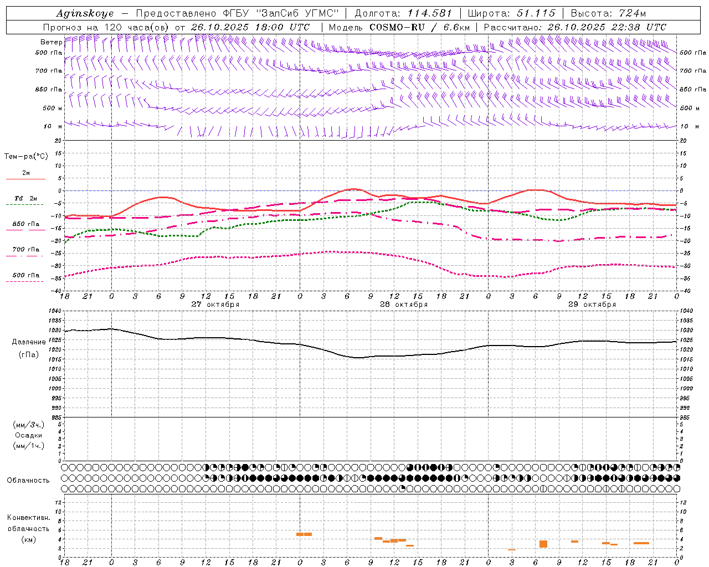
Task: Click the Долгота: 114.581 field
Action: (403, 13)
